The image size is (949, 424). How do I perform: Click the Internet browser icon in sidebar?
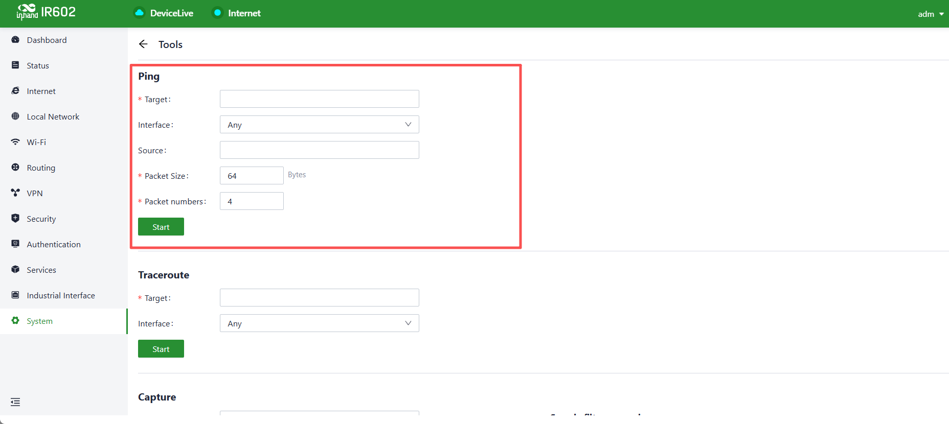(x=15, y=91)
